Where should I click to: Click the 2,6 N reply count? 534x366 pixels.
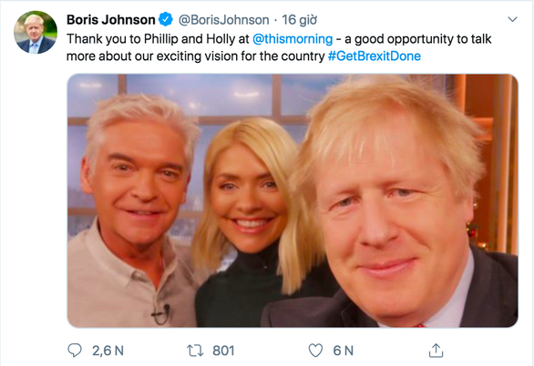[x=108, y=351]
